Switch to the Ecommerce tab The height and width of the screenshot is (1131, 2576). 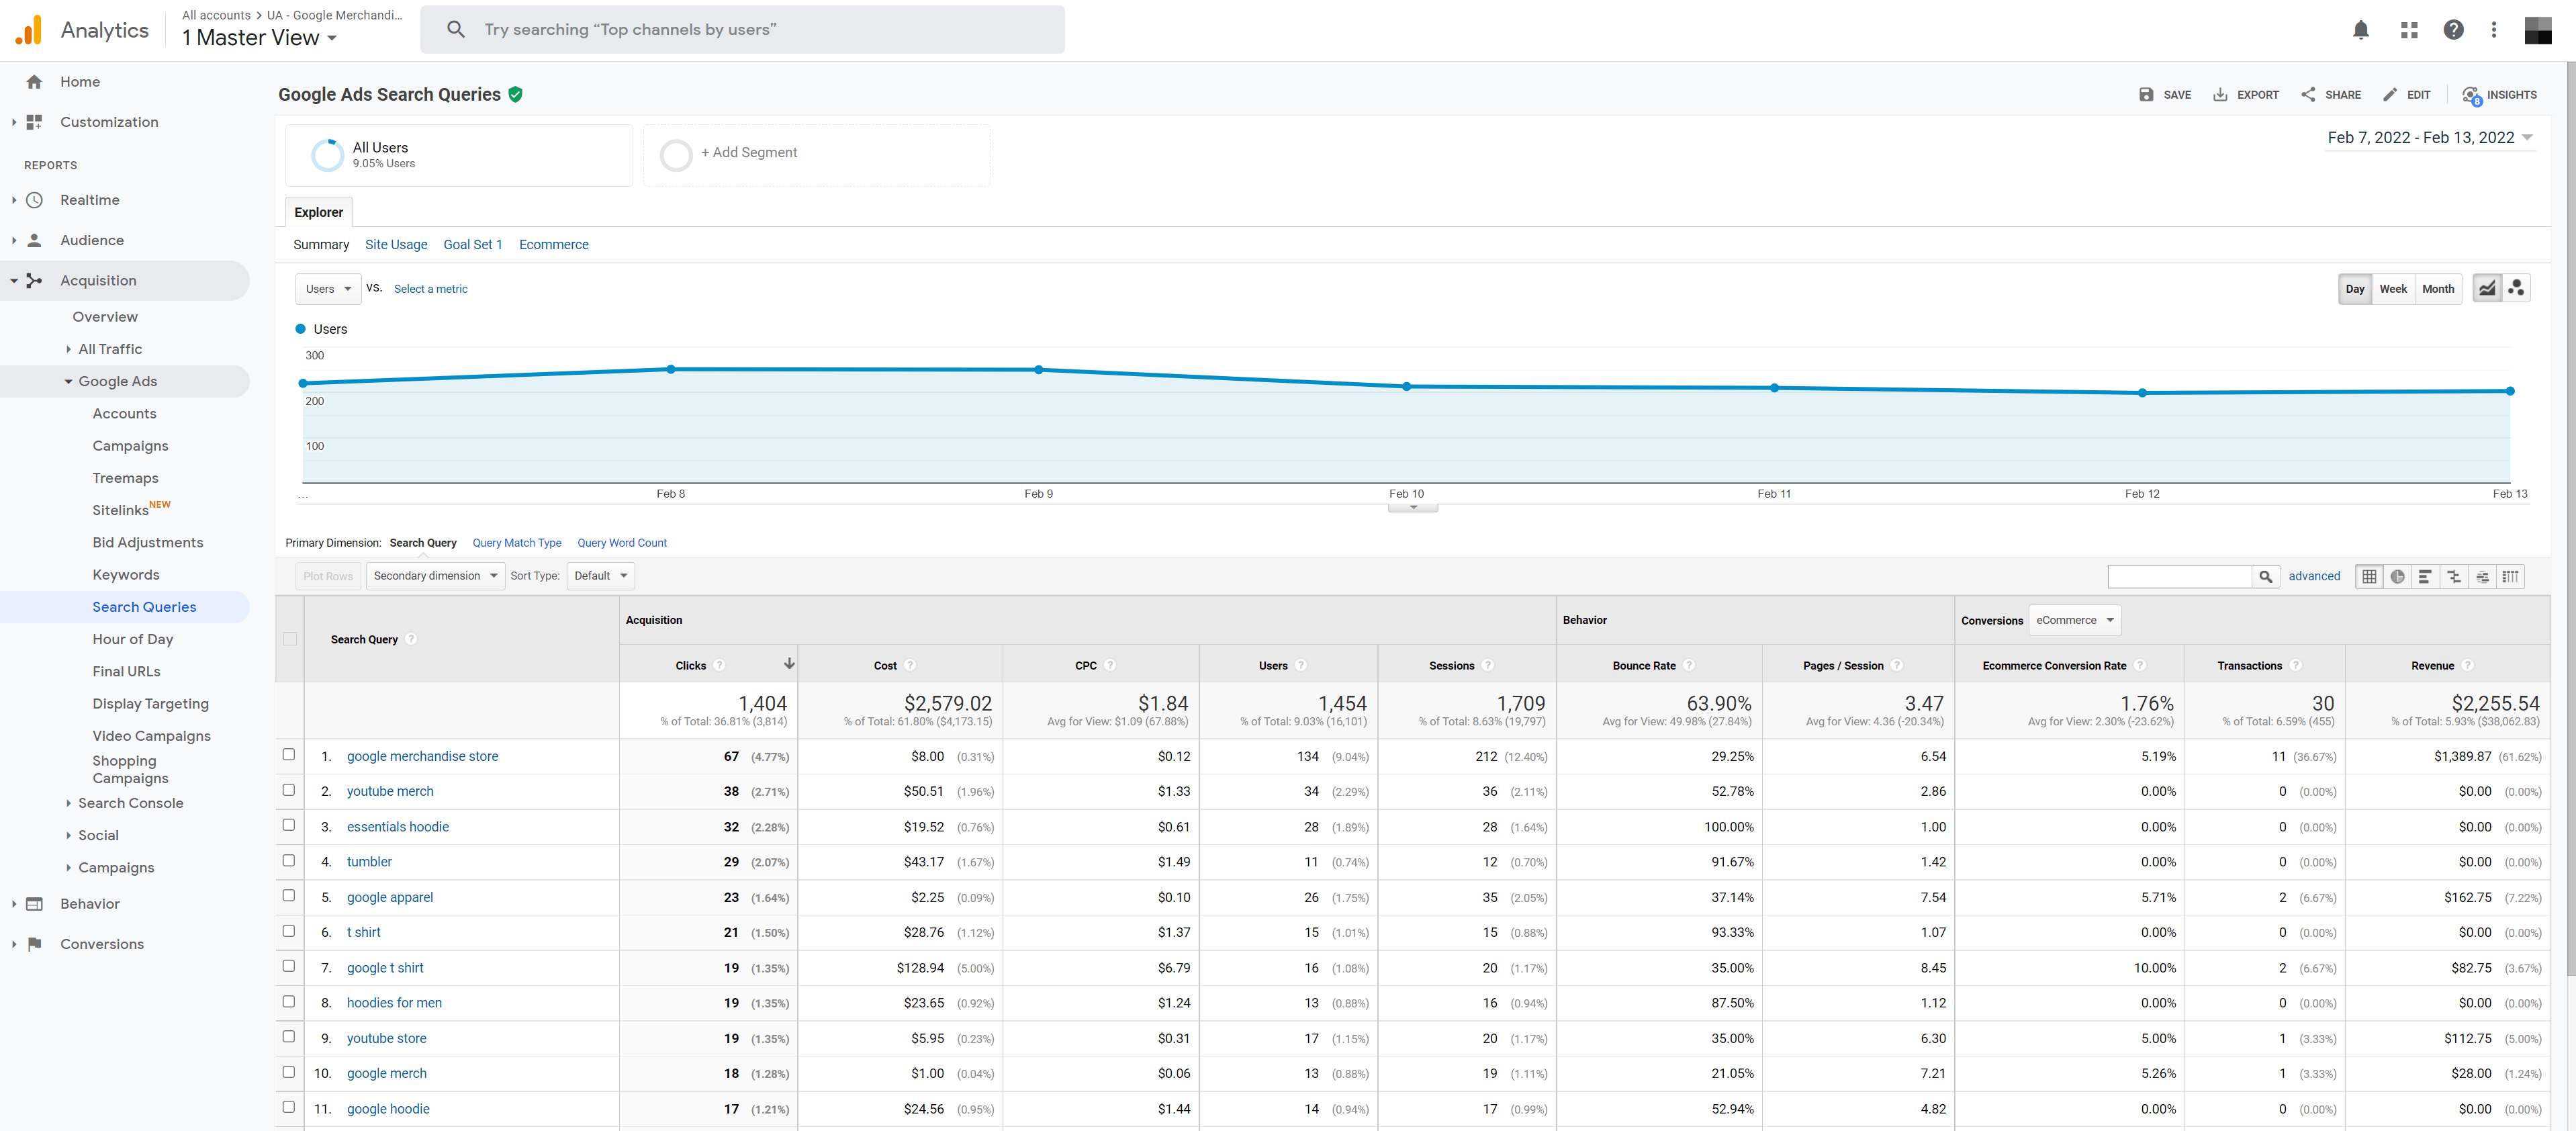click(553, 244)
